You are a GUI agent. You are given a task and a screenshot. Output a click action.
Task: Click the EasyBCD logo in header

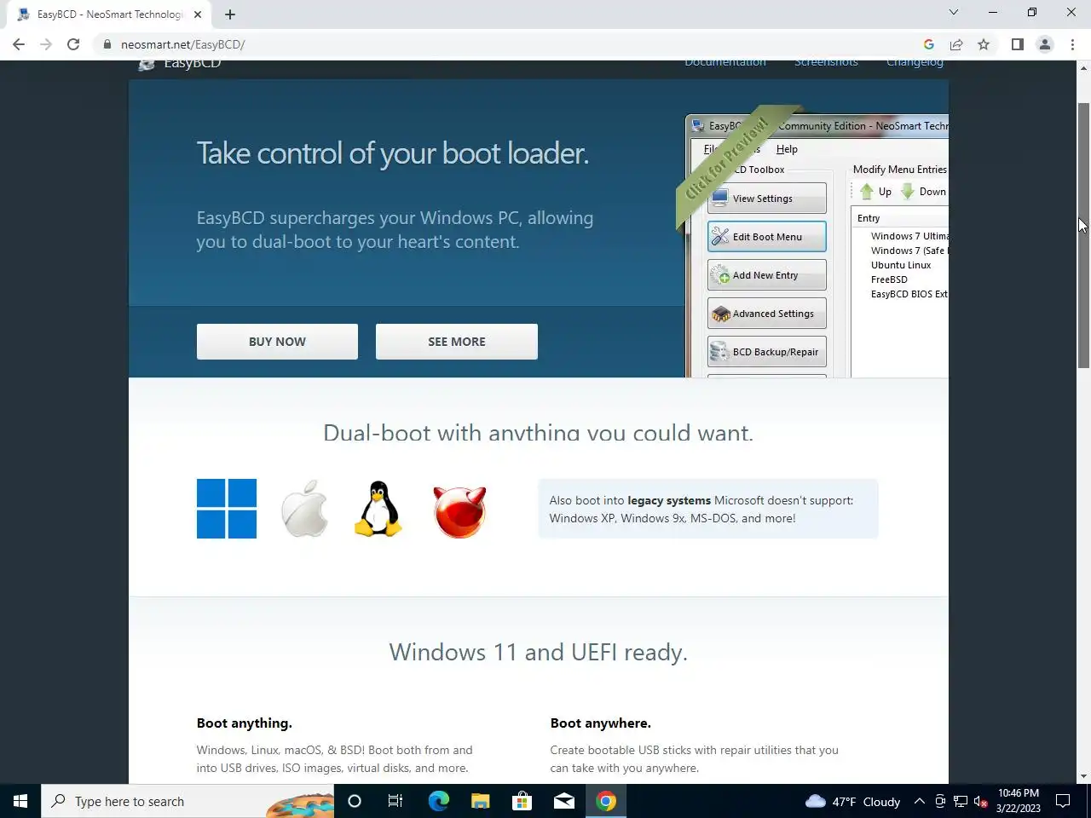[x=180, y=63]
